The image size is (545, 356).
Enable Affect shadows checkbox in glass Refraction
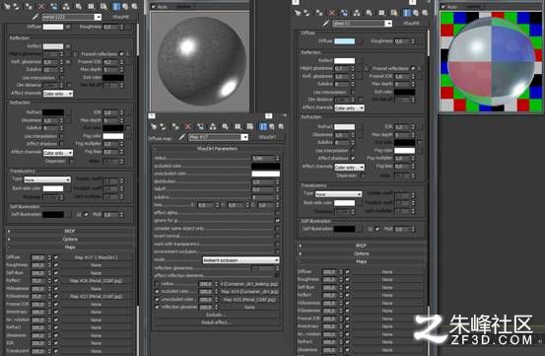pos(353,158)
